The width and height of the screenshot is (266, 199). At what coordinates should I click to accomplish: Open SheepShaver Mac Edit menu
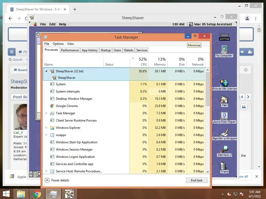coord(52,24)
